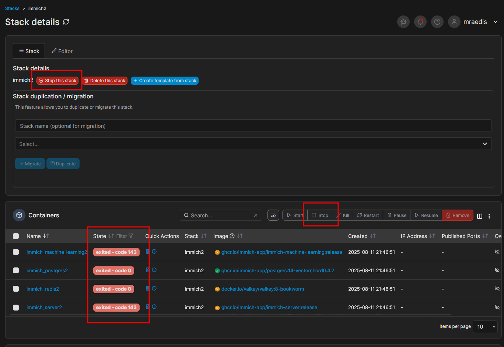Click Delete this stack
Image resolution: width=504 pixels, height=347 pixels.
point(105,81)
